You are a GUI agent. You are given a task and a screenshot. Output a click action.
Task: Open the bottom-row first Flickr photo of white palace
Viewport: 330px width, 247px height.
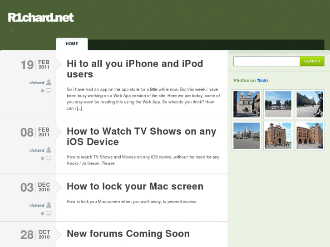click(x=246, y=136)
